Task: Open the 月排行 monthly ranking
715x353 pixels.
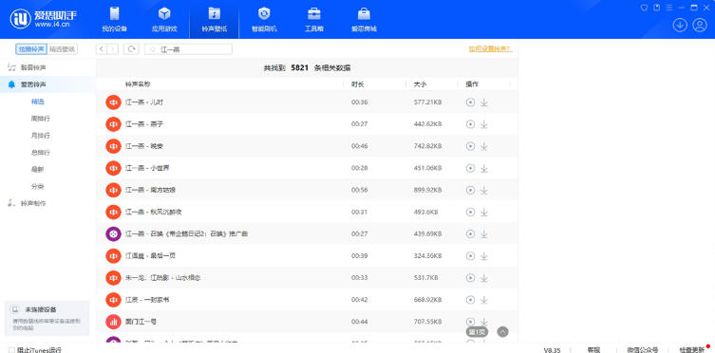Action: click(x=40, y=136)
